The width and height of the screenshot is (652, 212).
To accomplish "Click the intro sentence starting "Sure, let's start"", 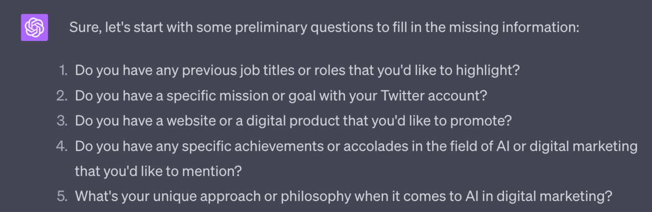I will point(323,27).
